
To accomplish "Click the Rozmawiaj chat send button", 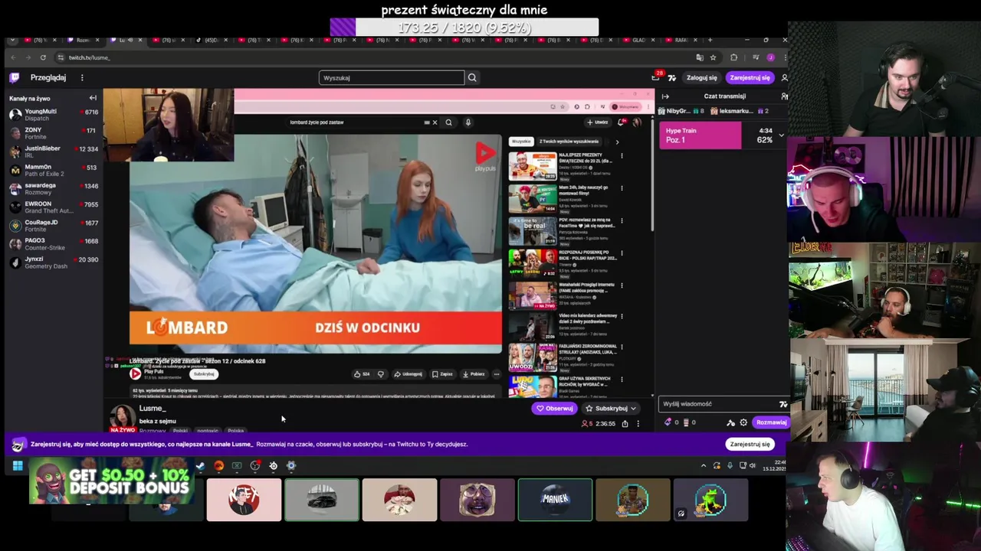I will [770, 422].
